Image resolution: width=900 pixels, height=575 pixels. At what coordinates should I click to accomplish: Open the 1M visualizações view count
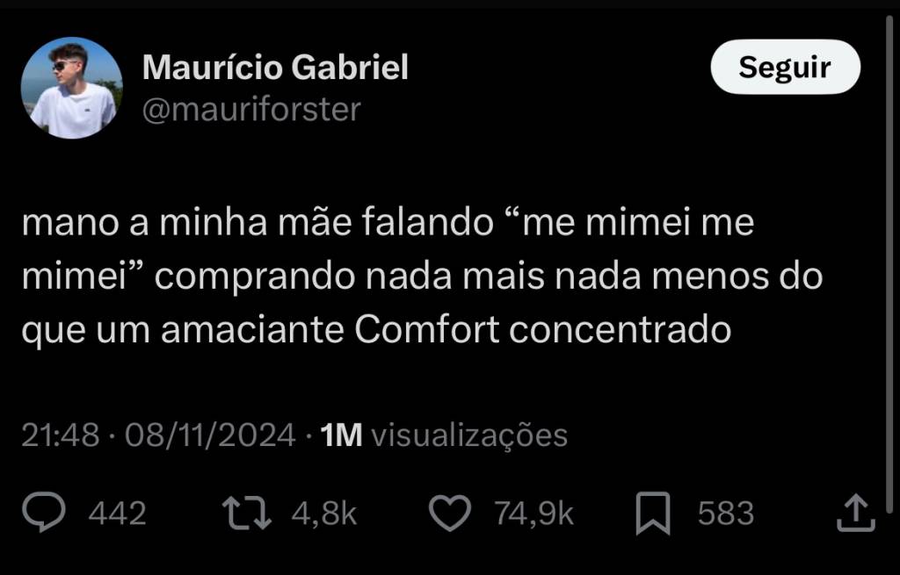point(444,435)
